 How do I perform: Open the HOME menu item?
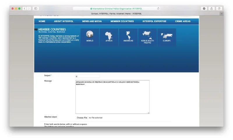coord(42,21)
